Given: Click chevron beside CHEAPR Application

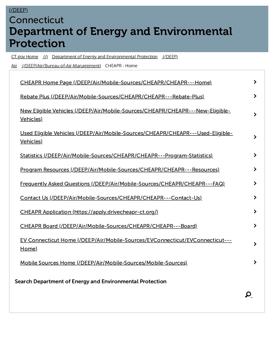Looking at the screenshot, I should pos(255,211).
